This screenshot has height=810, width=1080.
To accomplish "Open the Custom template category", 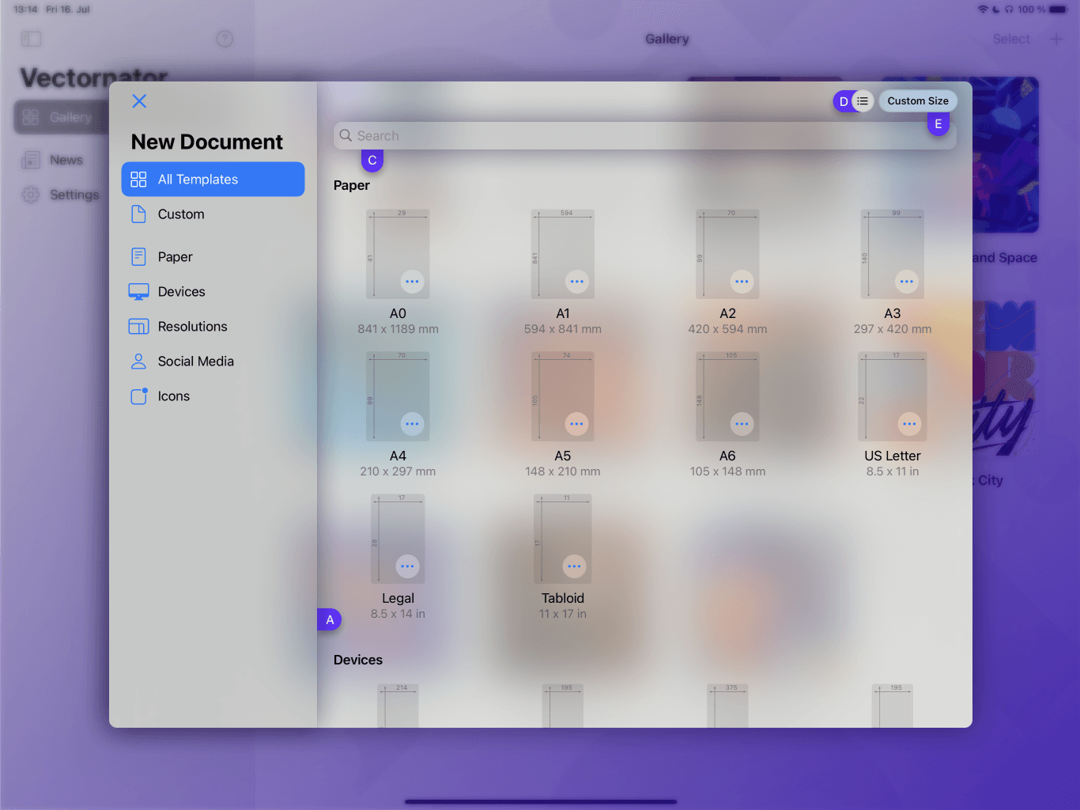I will [213, 214].
